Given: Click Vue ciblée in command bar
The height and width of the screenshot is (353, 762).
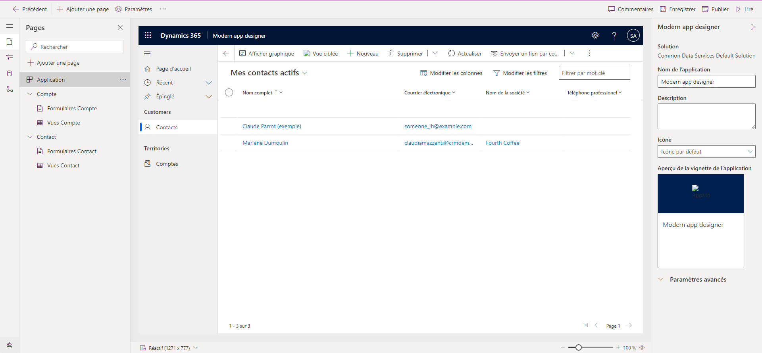Looking at the screenshot, I should (x=321, y=53).
